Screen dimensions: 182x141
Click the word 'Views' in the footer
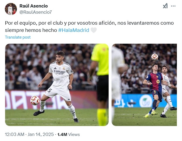pyautogui.click(x=74, y=134)
